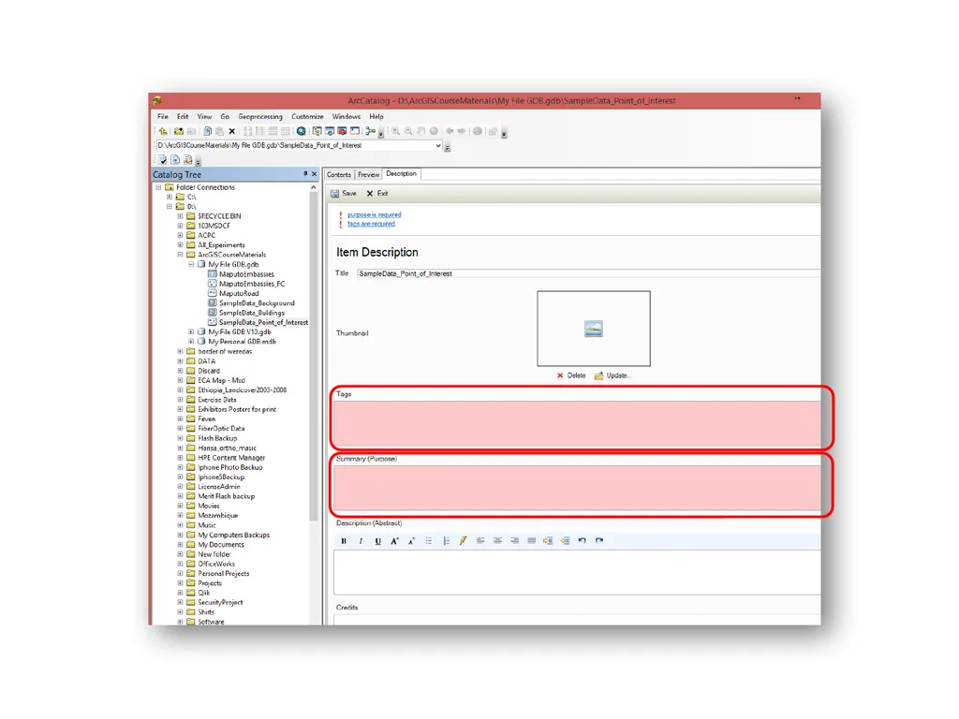Switch to the Contents tab
This screenshot has width=959, height=719.
339,175
